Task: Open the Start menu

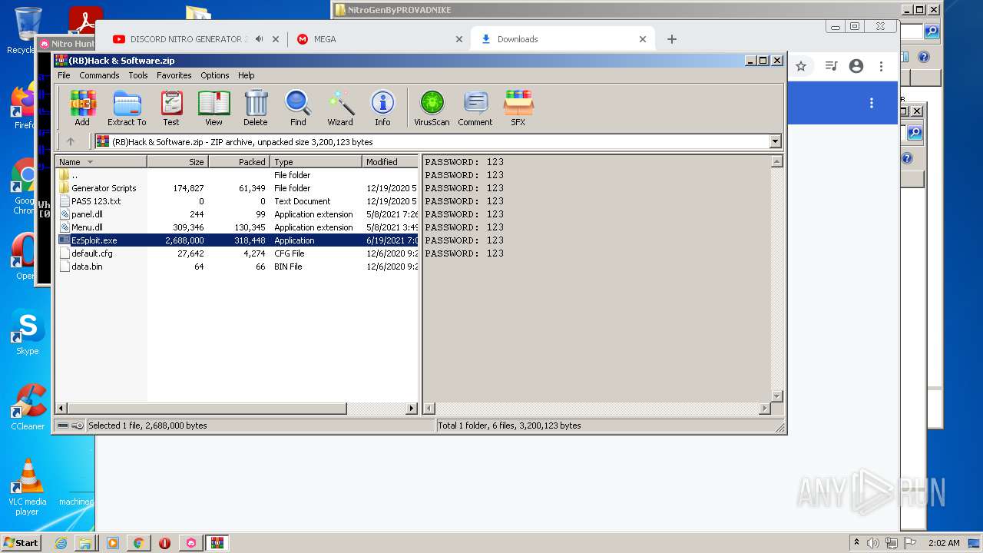Action: pyautogui.click(x=22, y=542)
